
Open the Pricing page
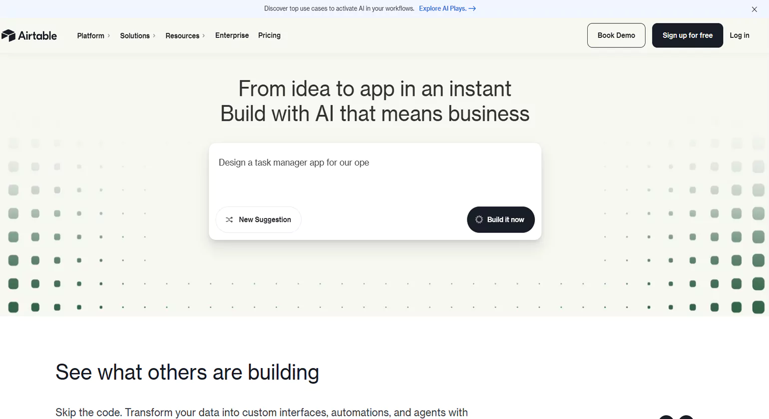[x=269, y=35]
